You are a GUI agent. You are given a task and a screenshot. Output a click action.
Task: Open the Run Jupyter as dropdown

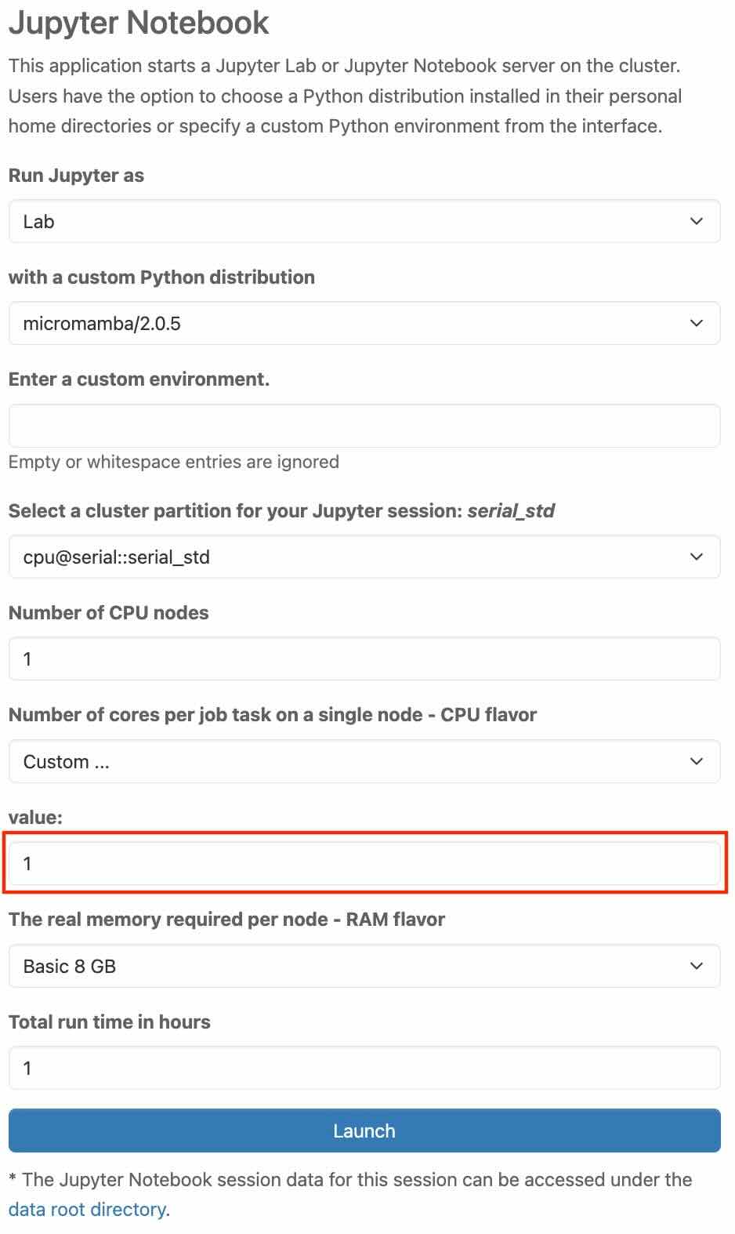[353, 221]
